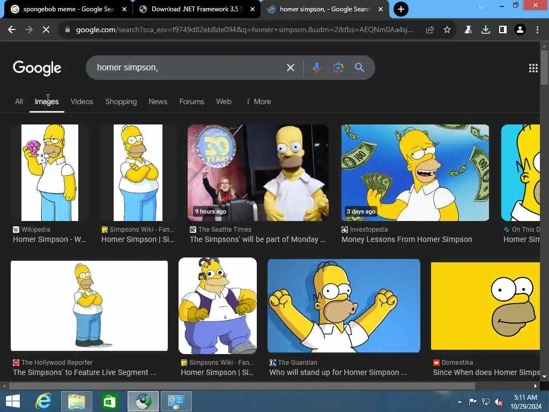Image resolution: width=549 pixels, height=412 pixels.
Task: Switch to the Forums results tab
Action: point(191,101)
